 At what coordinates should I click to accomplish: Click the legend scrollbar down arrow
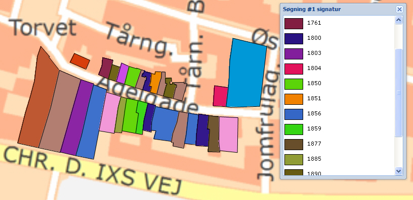tap(398, 171)
